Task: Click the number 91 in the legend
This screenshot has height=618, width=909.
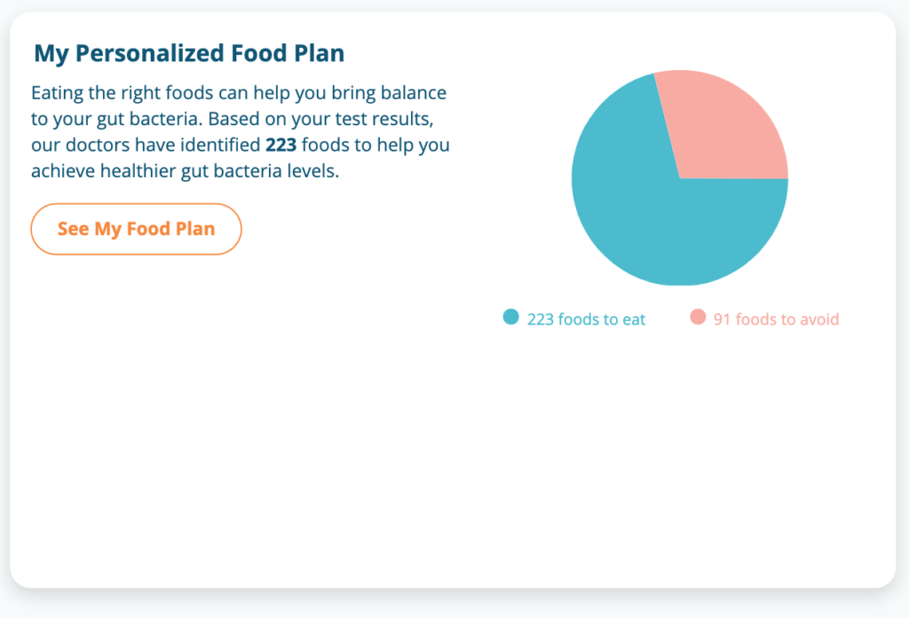Action: pyautogui.click(x=722, y=319)
